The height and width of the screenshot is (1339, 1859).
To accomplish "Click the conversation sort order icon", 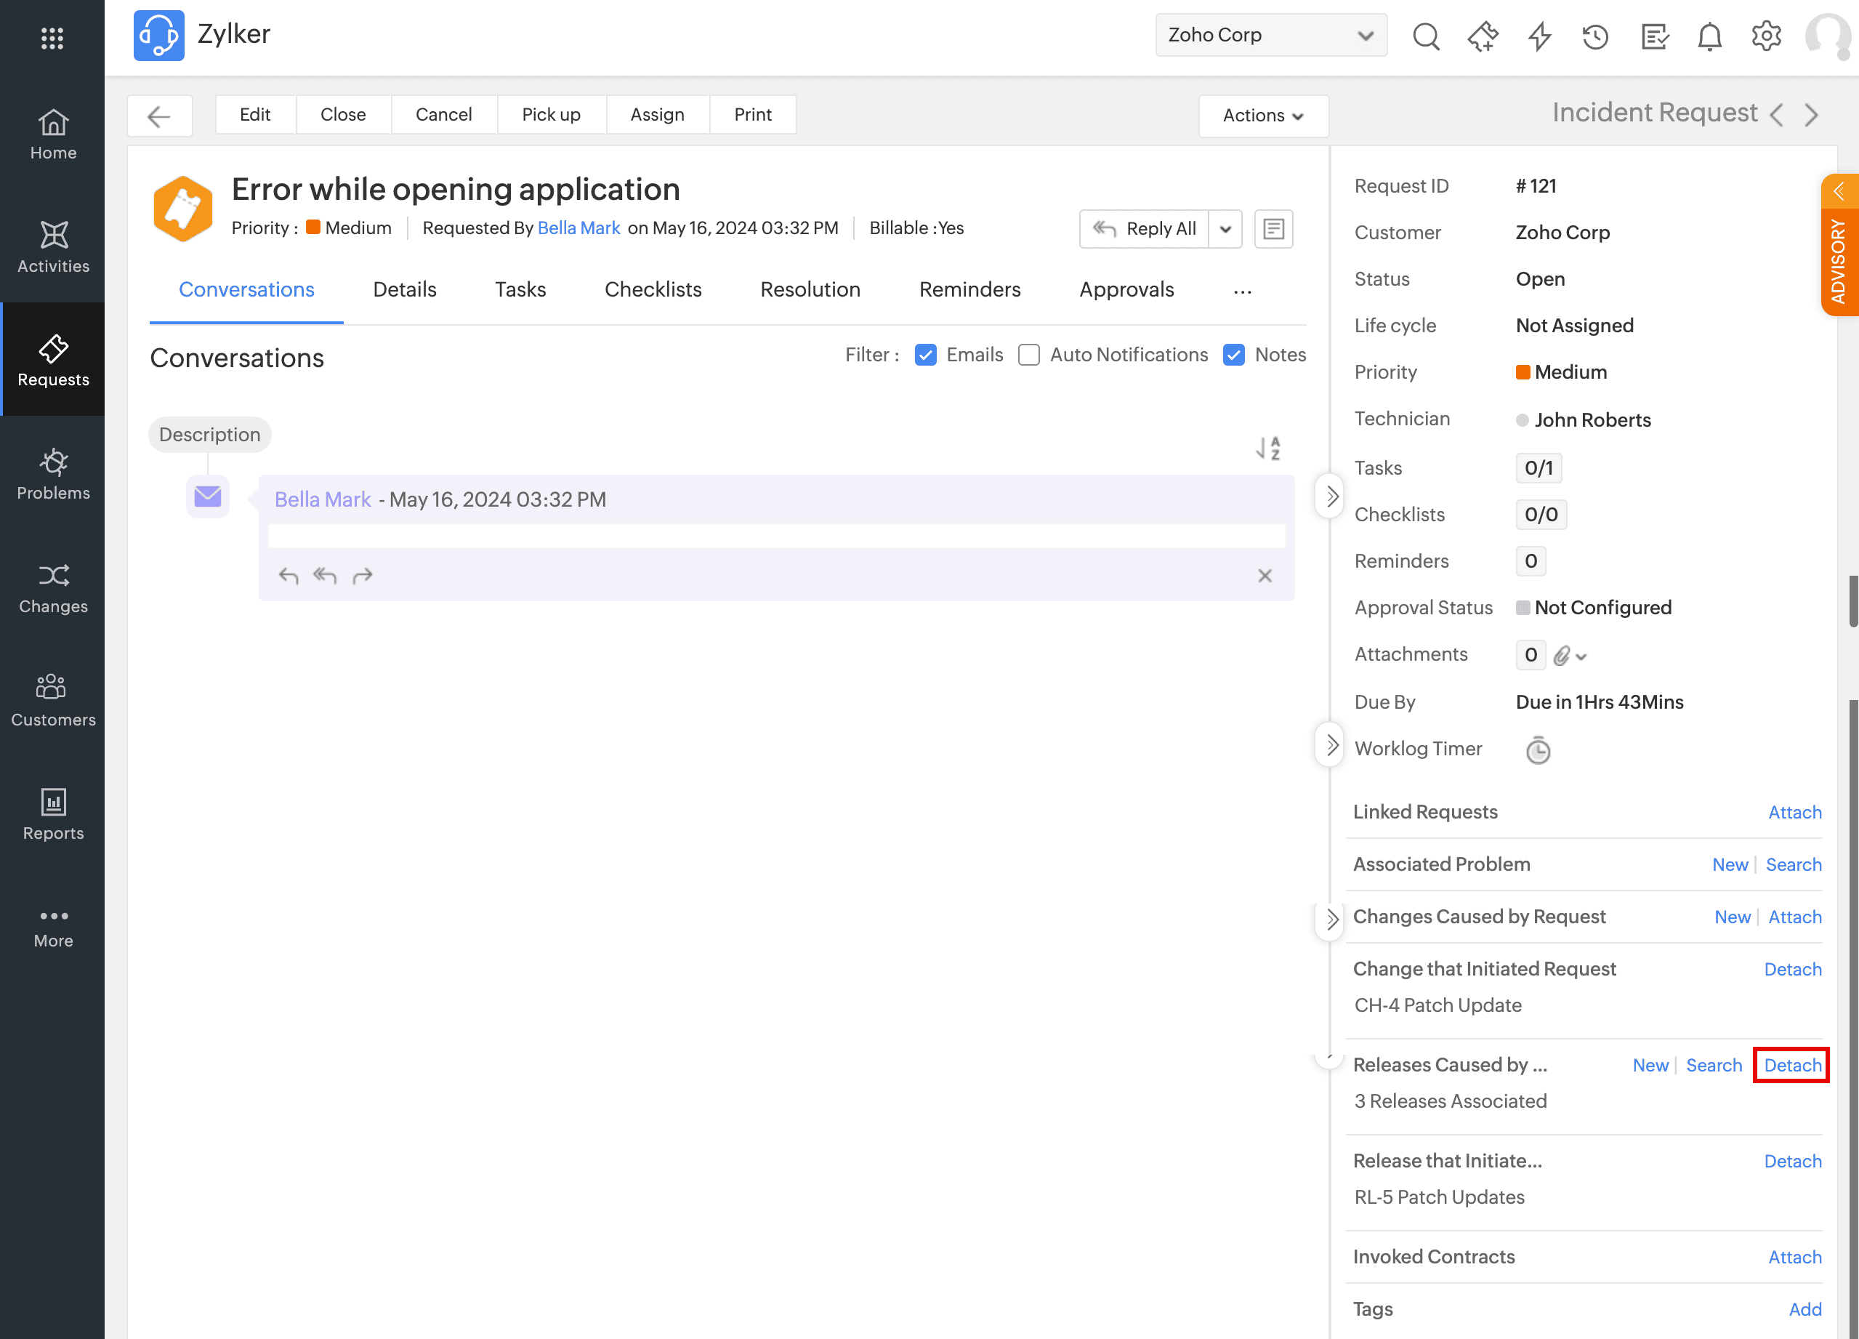I will coord(1267,448).
